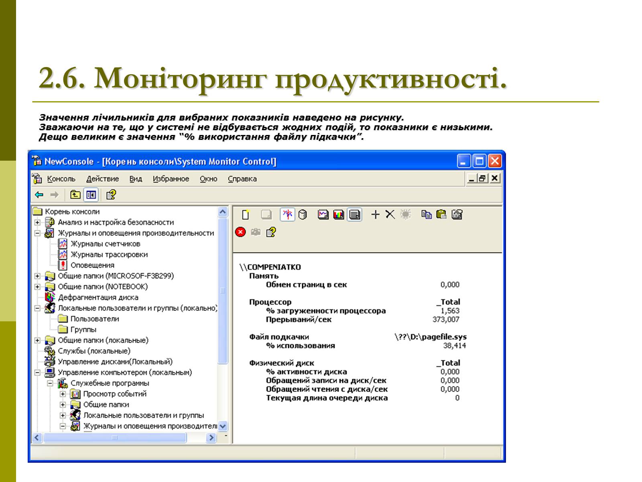Viewport: 642px width, 482px height.
Task: Select View Current Activity icon
Action: [287, 215]
